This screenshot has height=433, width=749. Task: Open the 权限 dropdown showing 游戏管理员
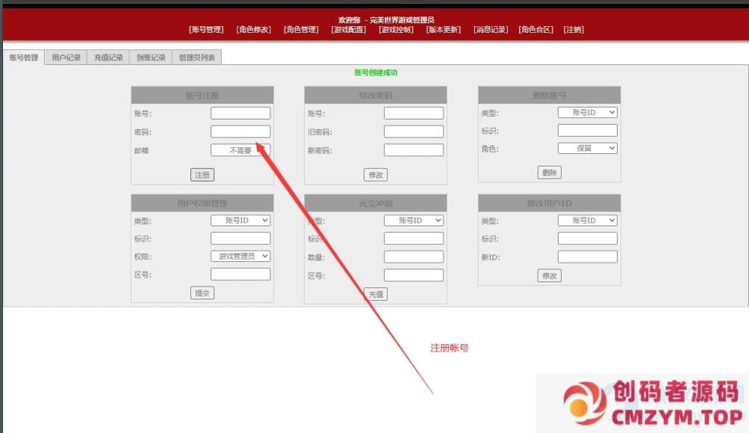click(x=240, y=255)
